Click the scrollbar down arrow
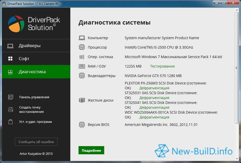241x163 pixels. [237, 159]
